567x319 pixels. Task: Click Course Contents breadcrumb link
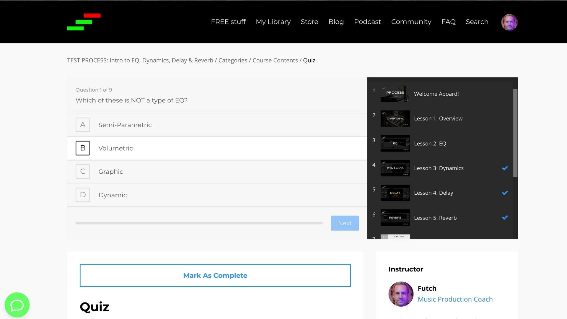pyautogui.click(x=275, y=60)
